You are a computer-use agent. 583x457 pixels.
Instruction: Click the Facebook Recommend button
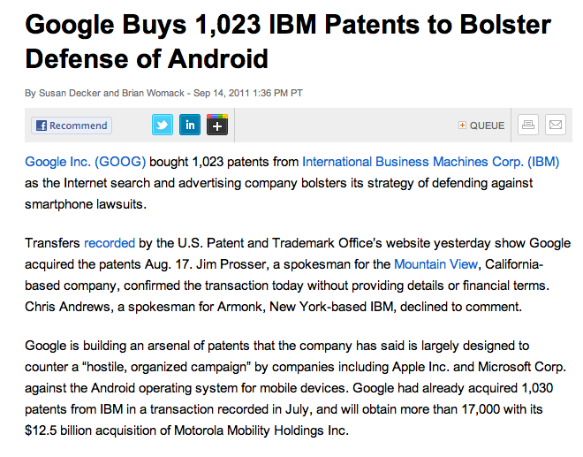72,126
